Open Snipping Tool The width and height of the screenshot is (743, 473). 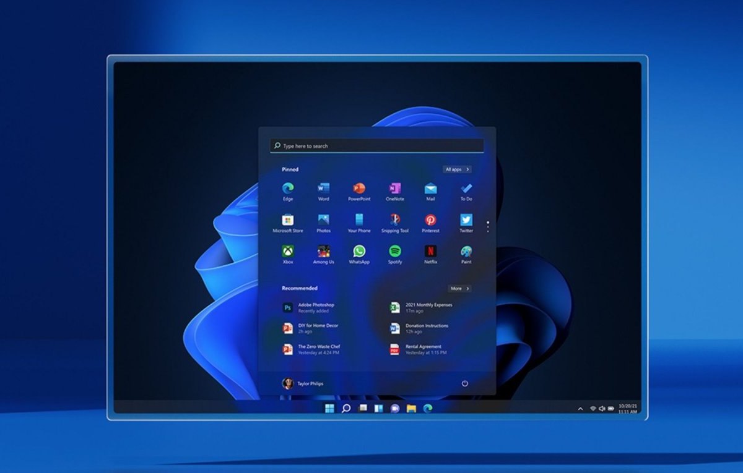[x=395, y=223]
